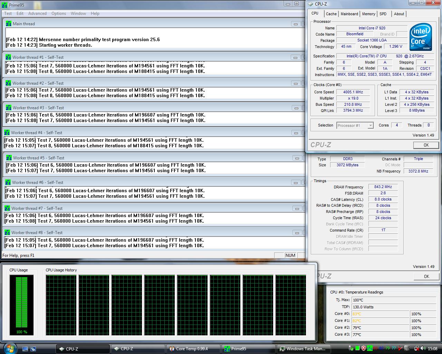The width and height of the screenshot is (442, 354).
Task: Open the Window menu in Prime95
Action: pos(78,13)
